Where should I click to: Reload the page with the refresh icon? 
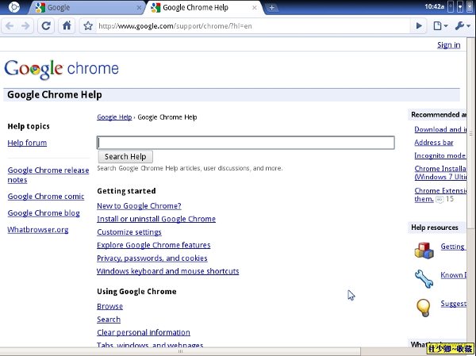(x=46, y=26)
